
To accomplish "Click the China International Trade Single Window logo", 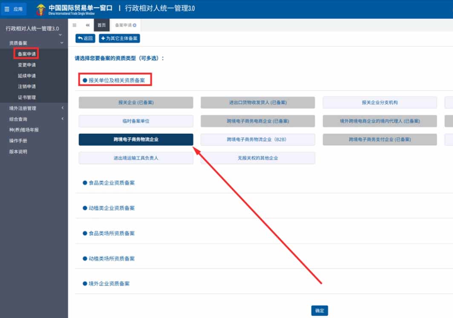I will (x=75, y=9).
